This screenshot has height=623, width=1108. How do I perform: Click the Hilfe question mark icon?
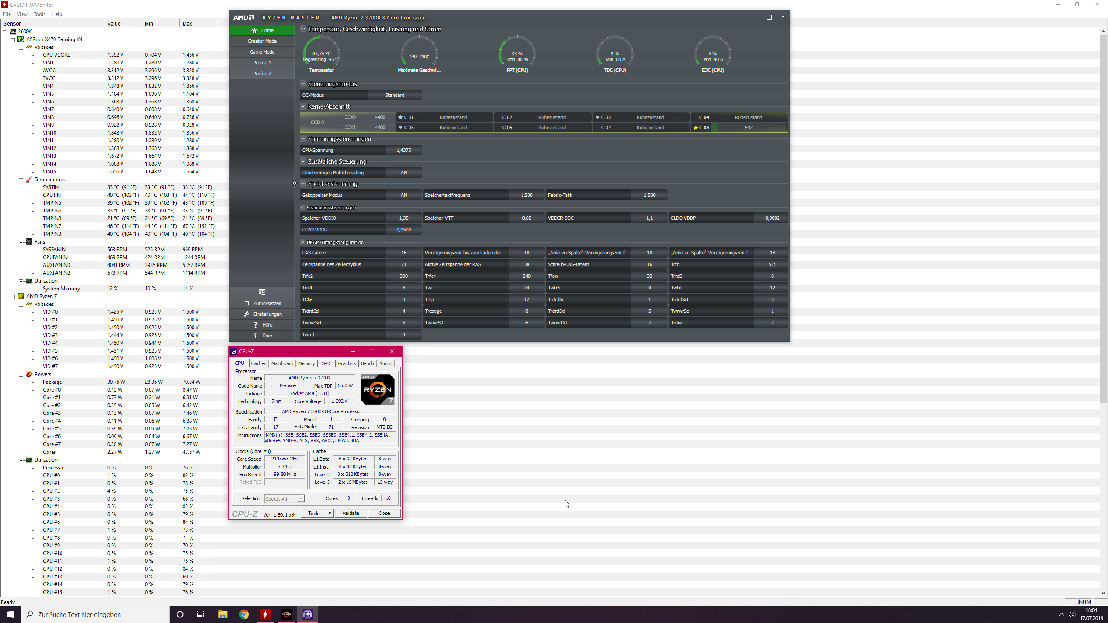click(255, 325)
